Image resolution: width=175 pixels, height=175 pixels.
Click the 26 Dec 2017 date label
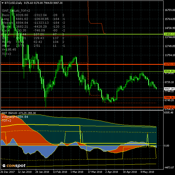click(x=8, y=172)
